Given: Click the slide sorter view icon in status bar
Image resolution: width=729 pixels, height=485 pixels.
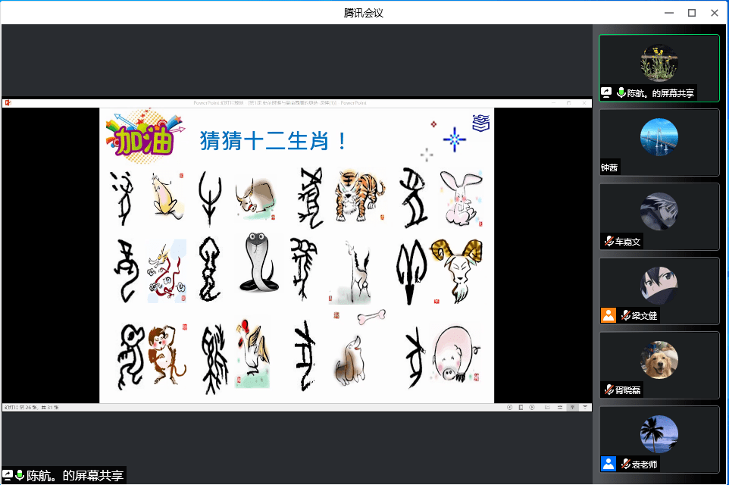Looking at the screenshot, I should click(559, 408).
